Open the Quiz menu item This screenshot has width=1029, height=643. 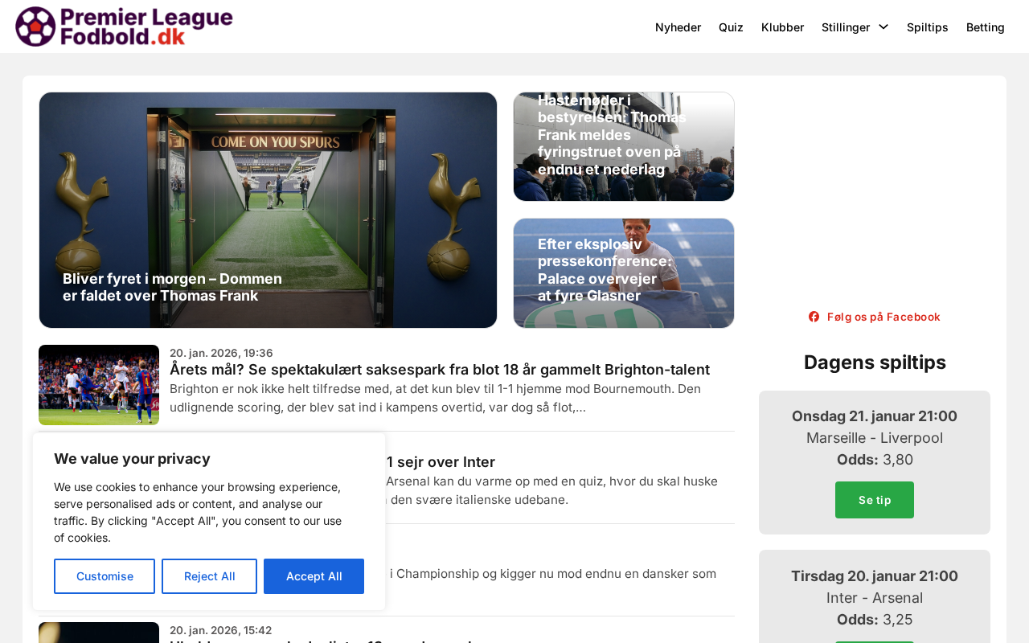pyautogui.click(x=731, y=27)
